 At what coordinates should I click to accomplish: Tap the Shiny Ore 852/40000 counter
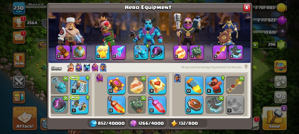tap(107, 123)
